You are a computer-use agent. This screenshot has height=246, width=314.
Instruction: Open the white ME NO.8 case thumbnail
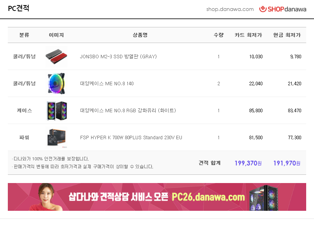click(x=56, y=111)
